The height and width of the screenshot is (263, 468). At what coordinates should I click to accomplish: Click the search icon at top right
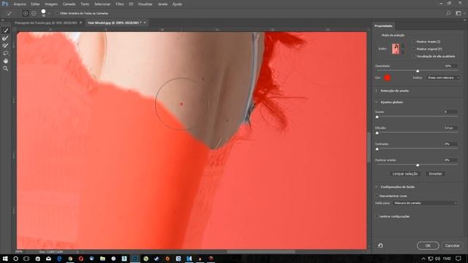point(448,13)
